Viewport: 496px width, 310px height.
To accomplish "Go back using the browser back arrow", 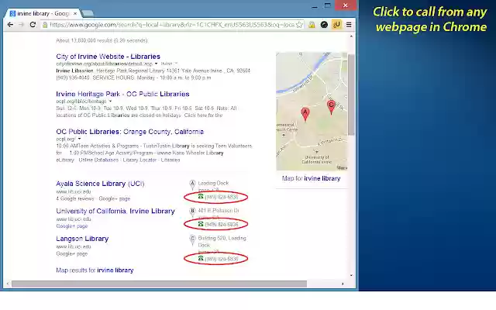I will tap(10, 25).
